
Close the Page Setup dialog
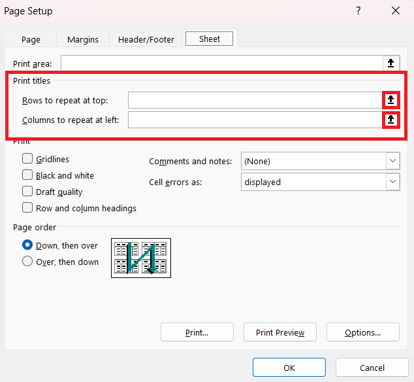tap(396, 11)
